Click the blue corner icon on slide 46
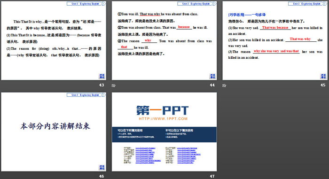The image size is (329, 179). point(102,167)
